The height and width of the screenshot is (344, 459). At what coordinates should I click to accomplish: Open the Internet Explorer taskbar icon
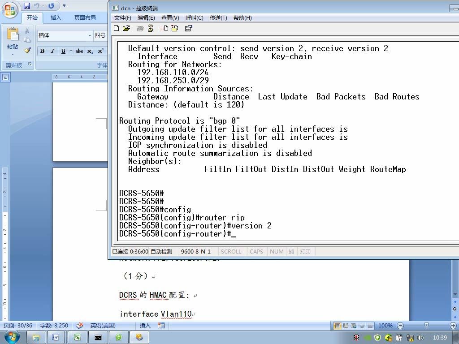119,337
